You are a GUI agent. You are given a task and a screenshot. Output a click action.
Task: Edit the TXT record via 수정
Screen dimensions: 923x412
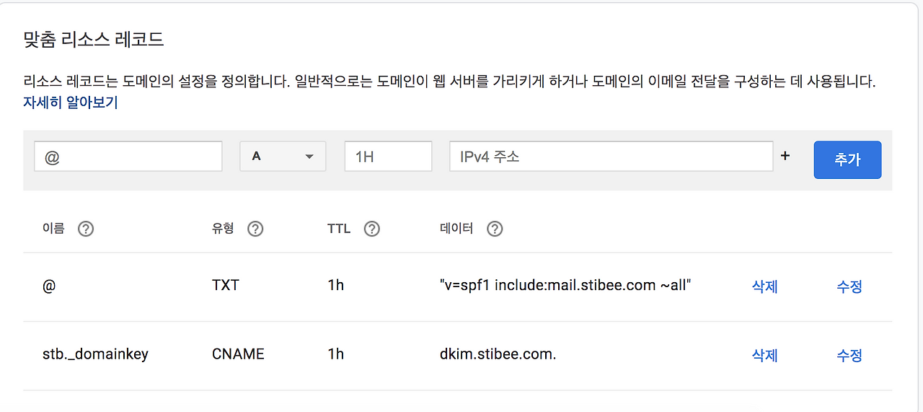(849, 286)
